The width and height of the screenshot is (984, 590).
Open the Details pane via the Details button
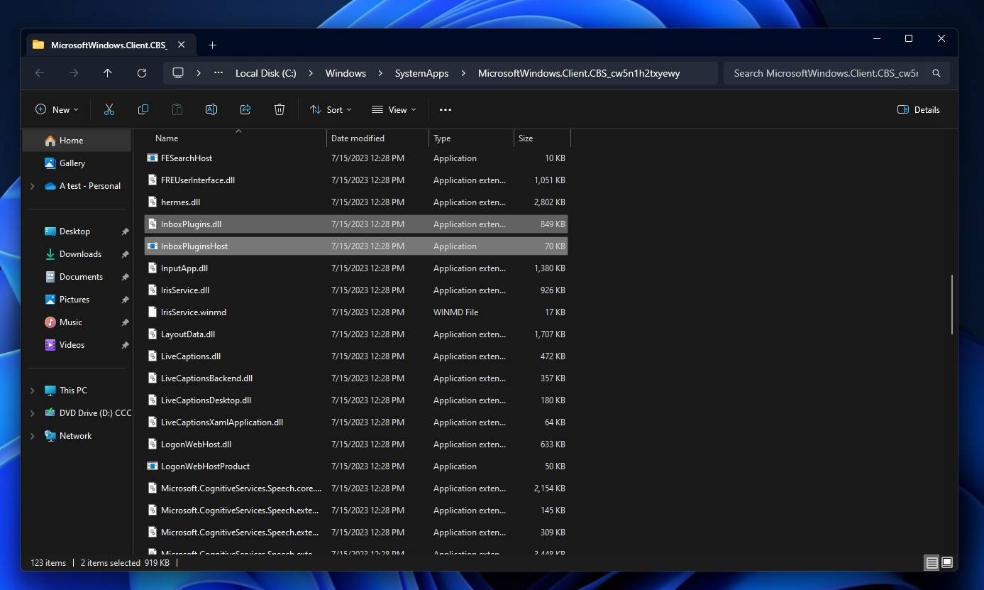tap(918, 109)
